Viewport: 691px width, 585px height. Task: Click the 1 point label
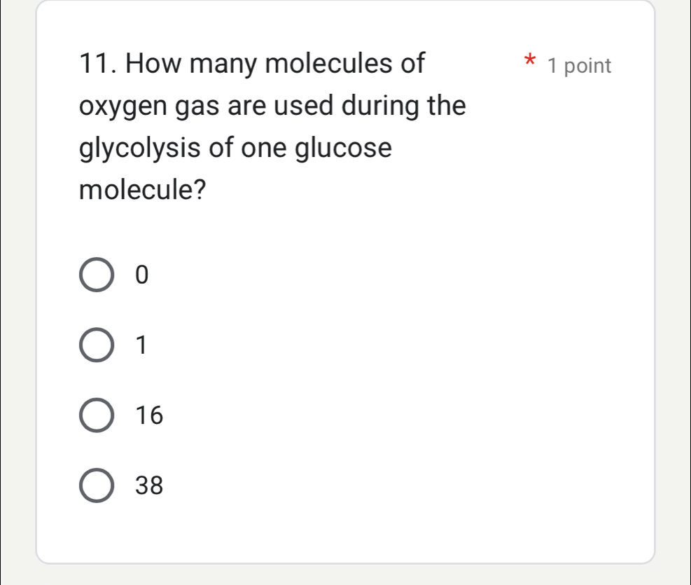pos(580,66)
